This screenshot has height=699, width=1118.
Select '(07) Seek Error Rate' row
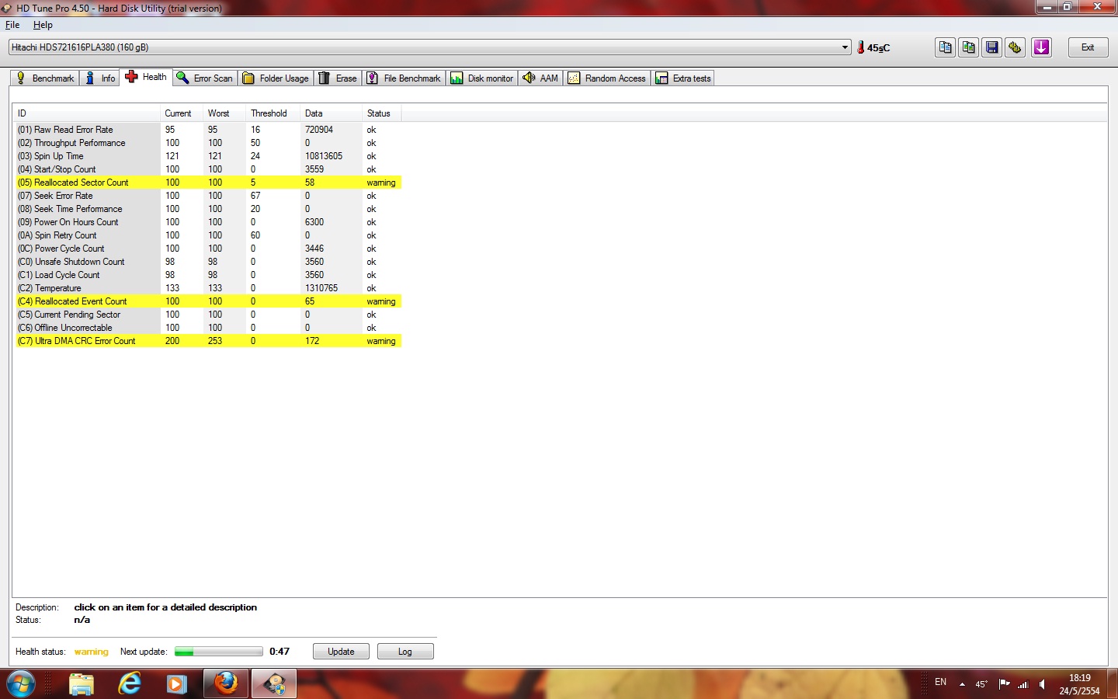click(x=208, y=196)
